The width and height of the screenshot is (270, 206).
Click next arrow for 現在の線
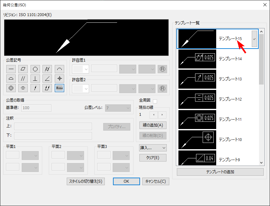162,115
